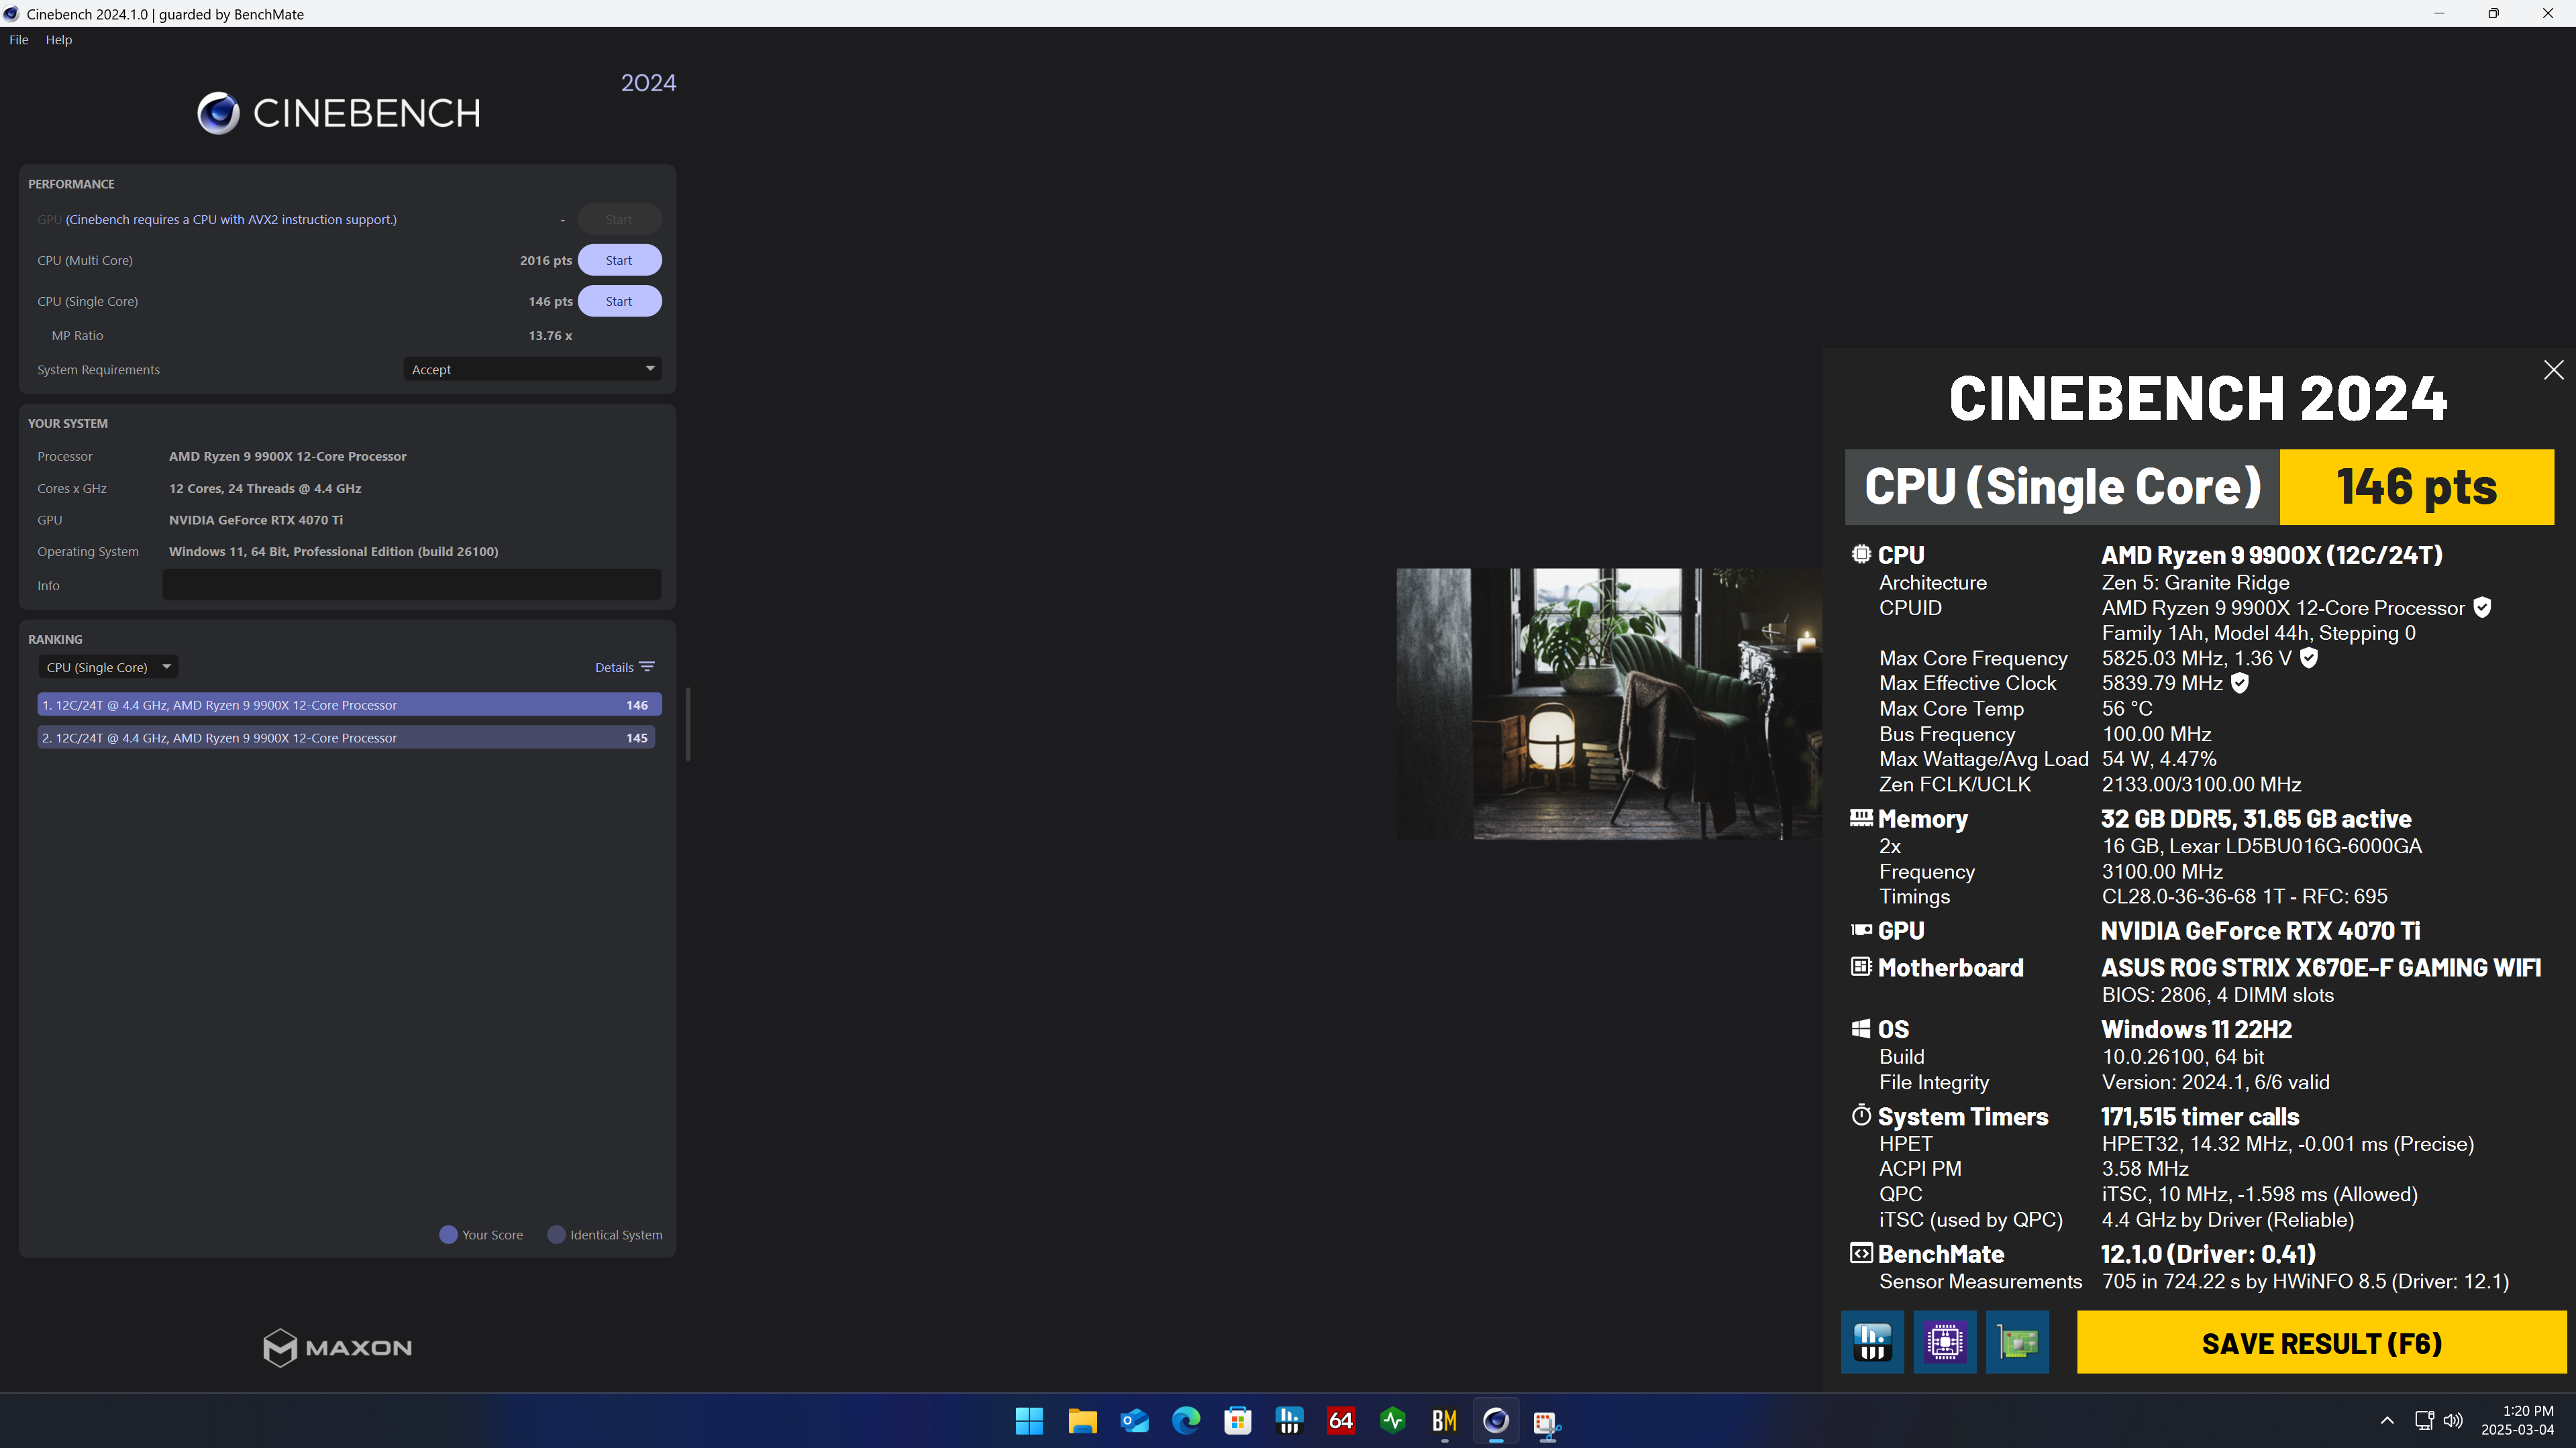This screenshot has height=1448, width=2576.
Task: Open Microsoft Edge from the taskbar
Action: pyautogui.click(x=1186, y=1421)
